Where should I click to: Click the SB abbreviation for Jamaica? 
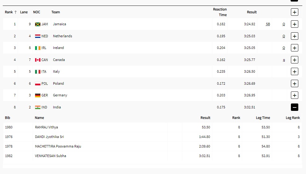click(x=268, y=24)
